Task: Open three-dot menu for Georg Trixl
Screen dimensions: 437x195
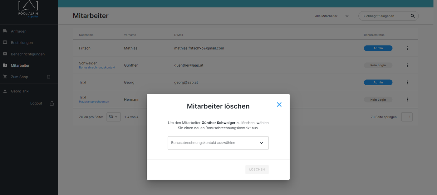Action: coord(407,83)
